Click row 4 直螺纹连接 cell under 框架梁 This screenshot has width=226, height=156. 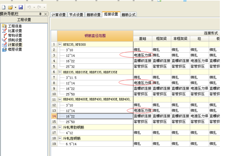tap(162, 61)
